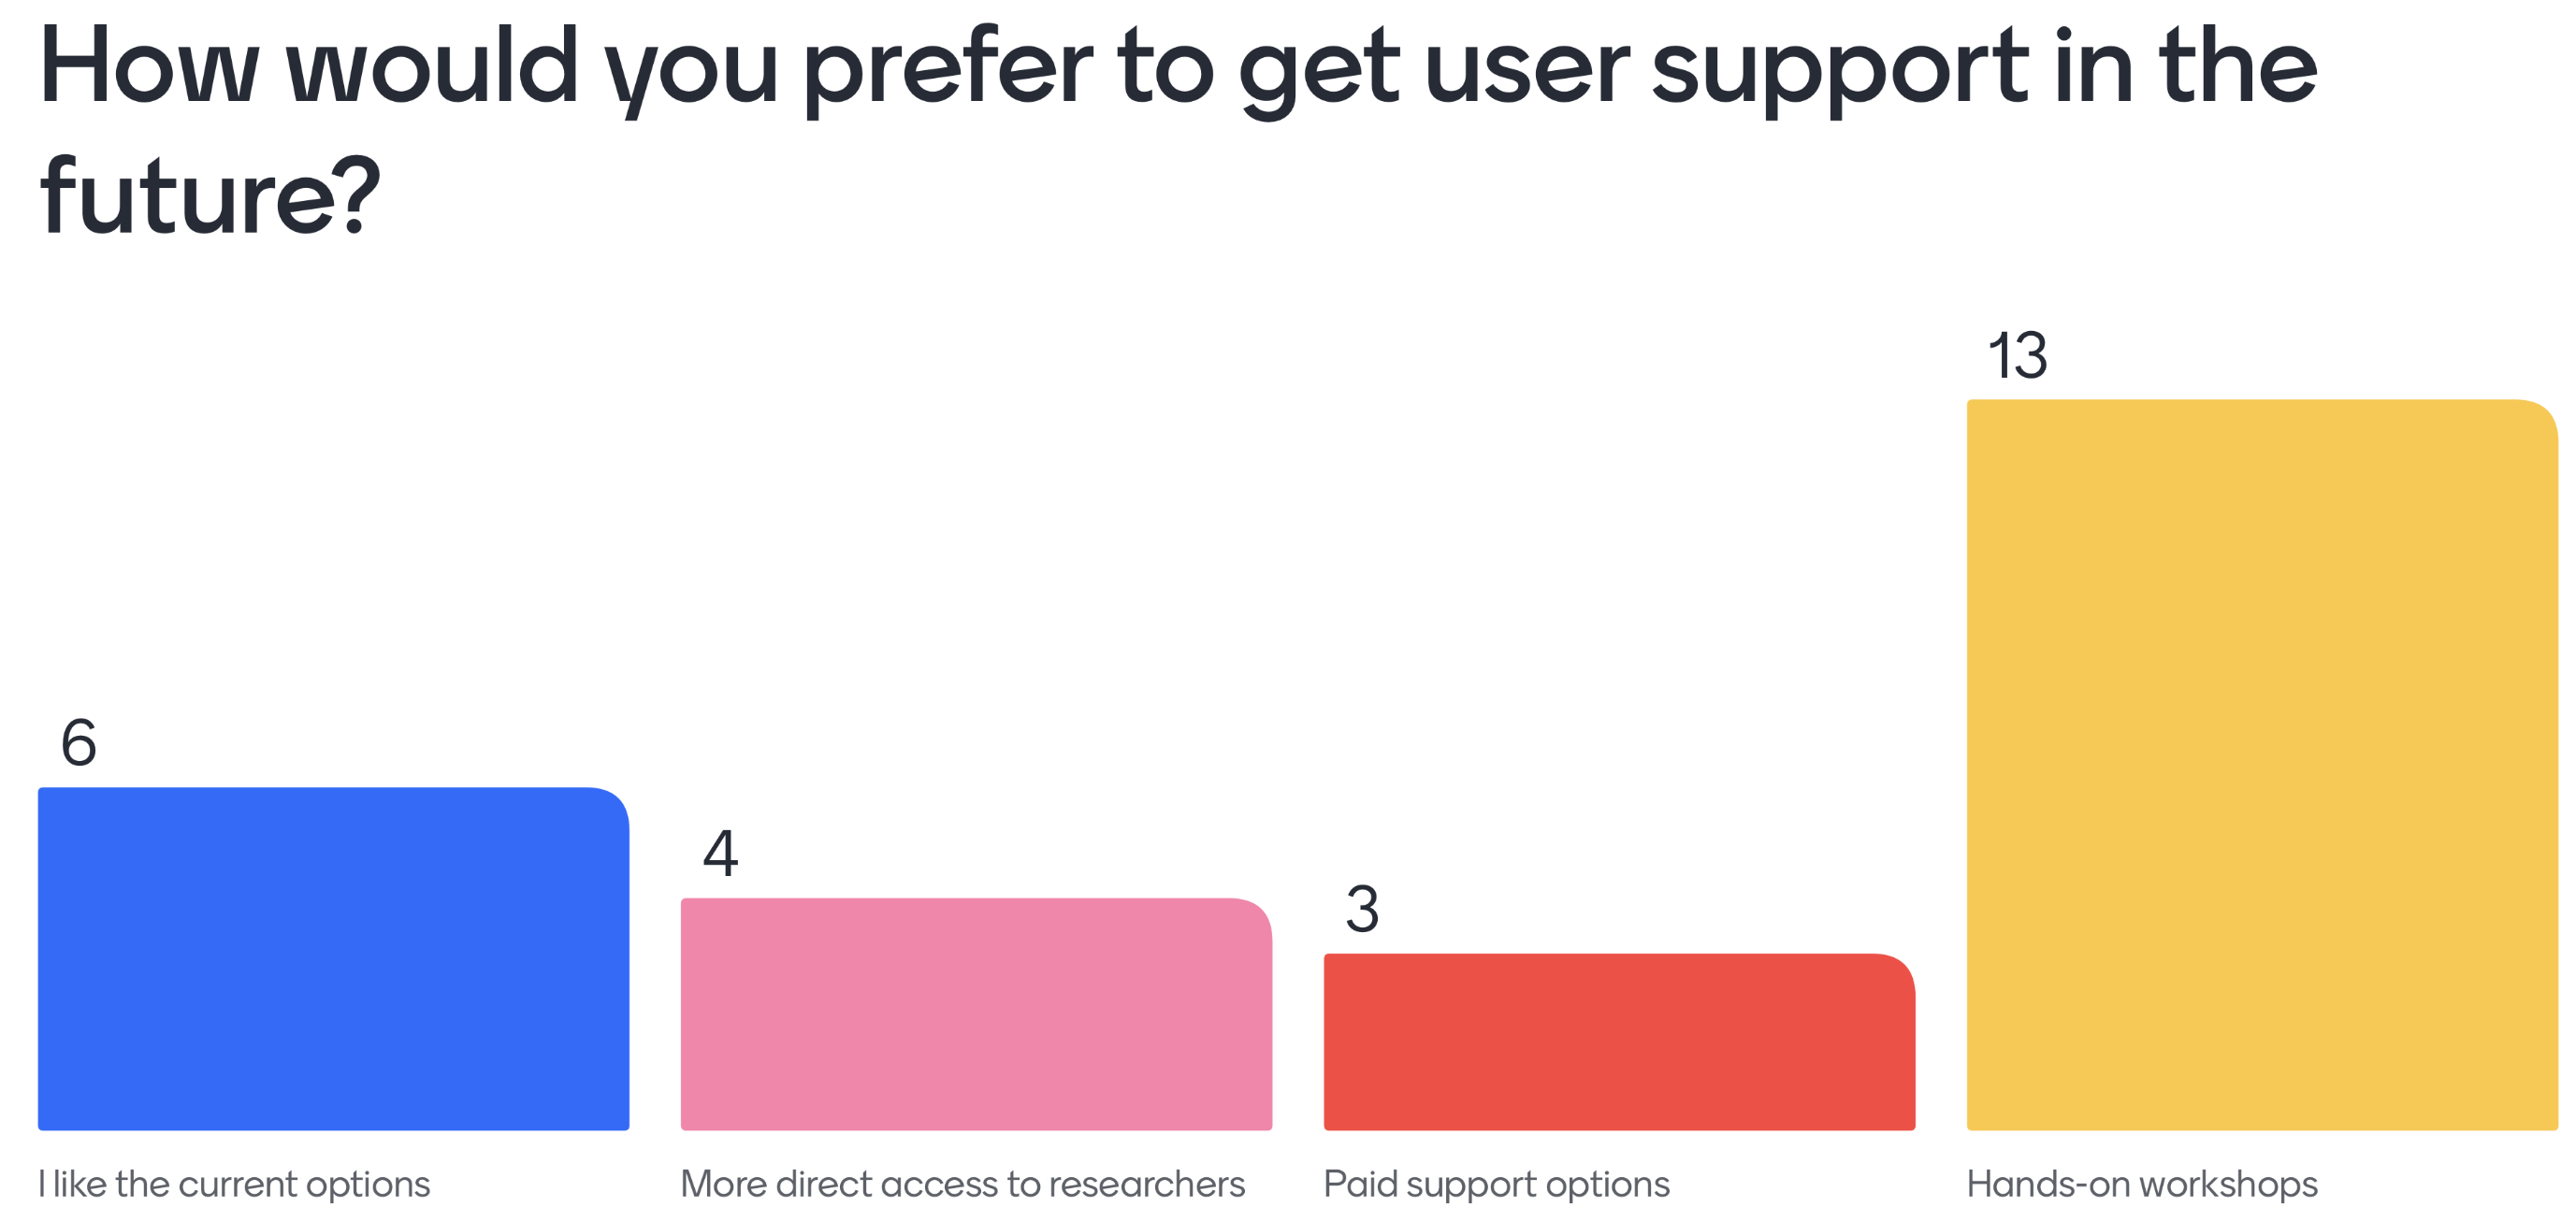The height and width of the screenshot is (1221, 2576).
Task: Click the blue bar for current options
Action: pyautogui.click(x=333, y=958)
